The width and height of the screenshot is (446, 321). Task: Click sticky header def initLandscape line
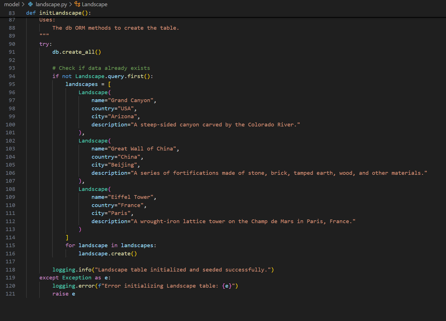pos(58,13)
